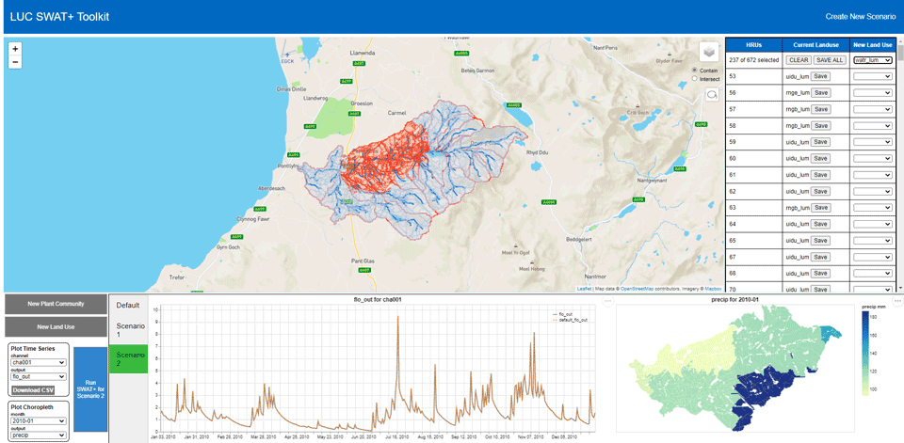Viewport: 904px width, 443px height.
Task: Activate the lasso selection tool
Action: 712,94
